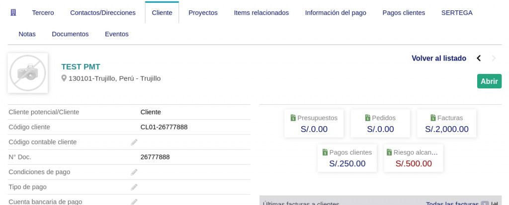Open the Pagos clientes summary box
509x205 pixels.
(347, 158)
